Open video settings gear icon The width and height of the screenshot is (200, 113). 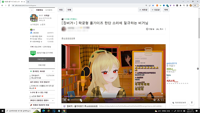pyautogui.click(x=154, y=100)
